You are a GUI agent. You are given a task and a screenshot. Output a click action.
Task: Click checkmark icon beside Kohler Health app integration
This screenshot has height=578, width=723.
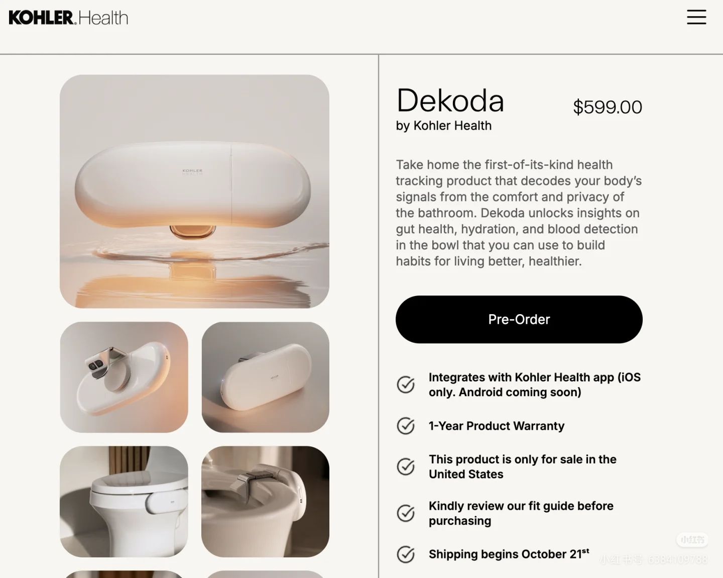pyautogui.click(x=406, y=384)
